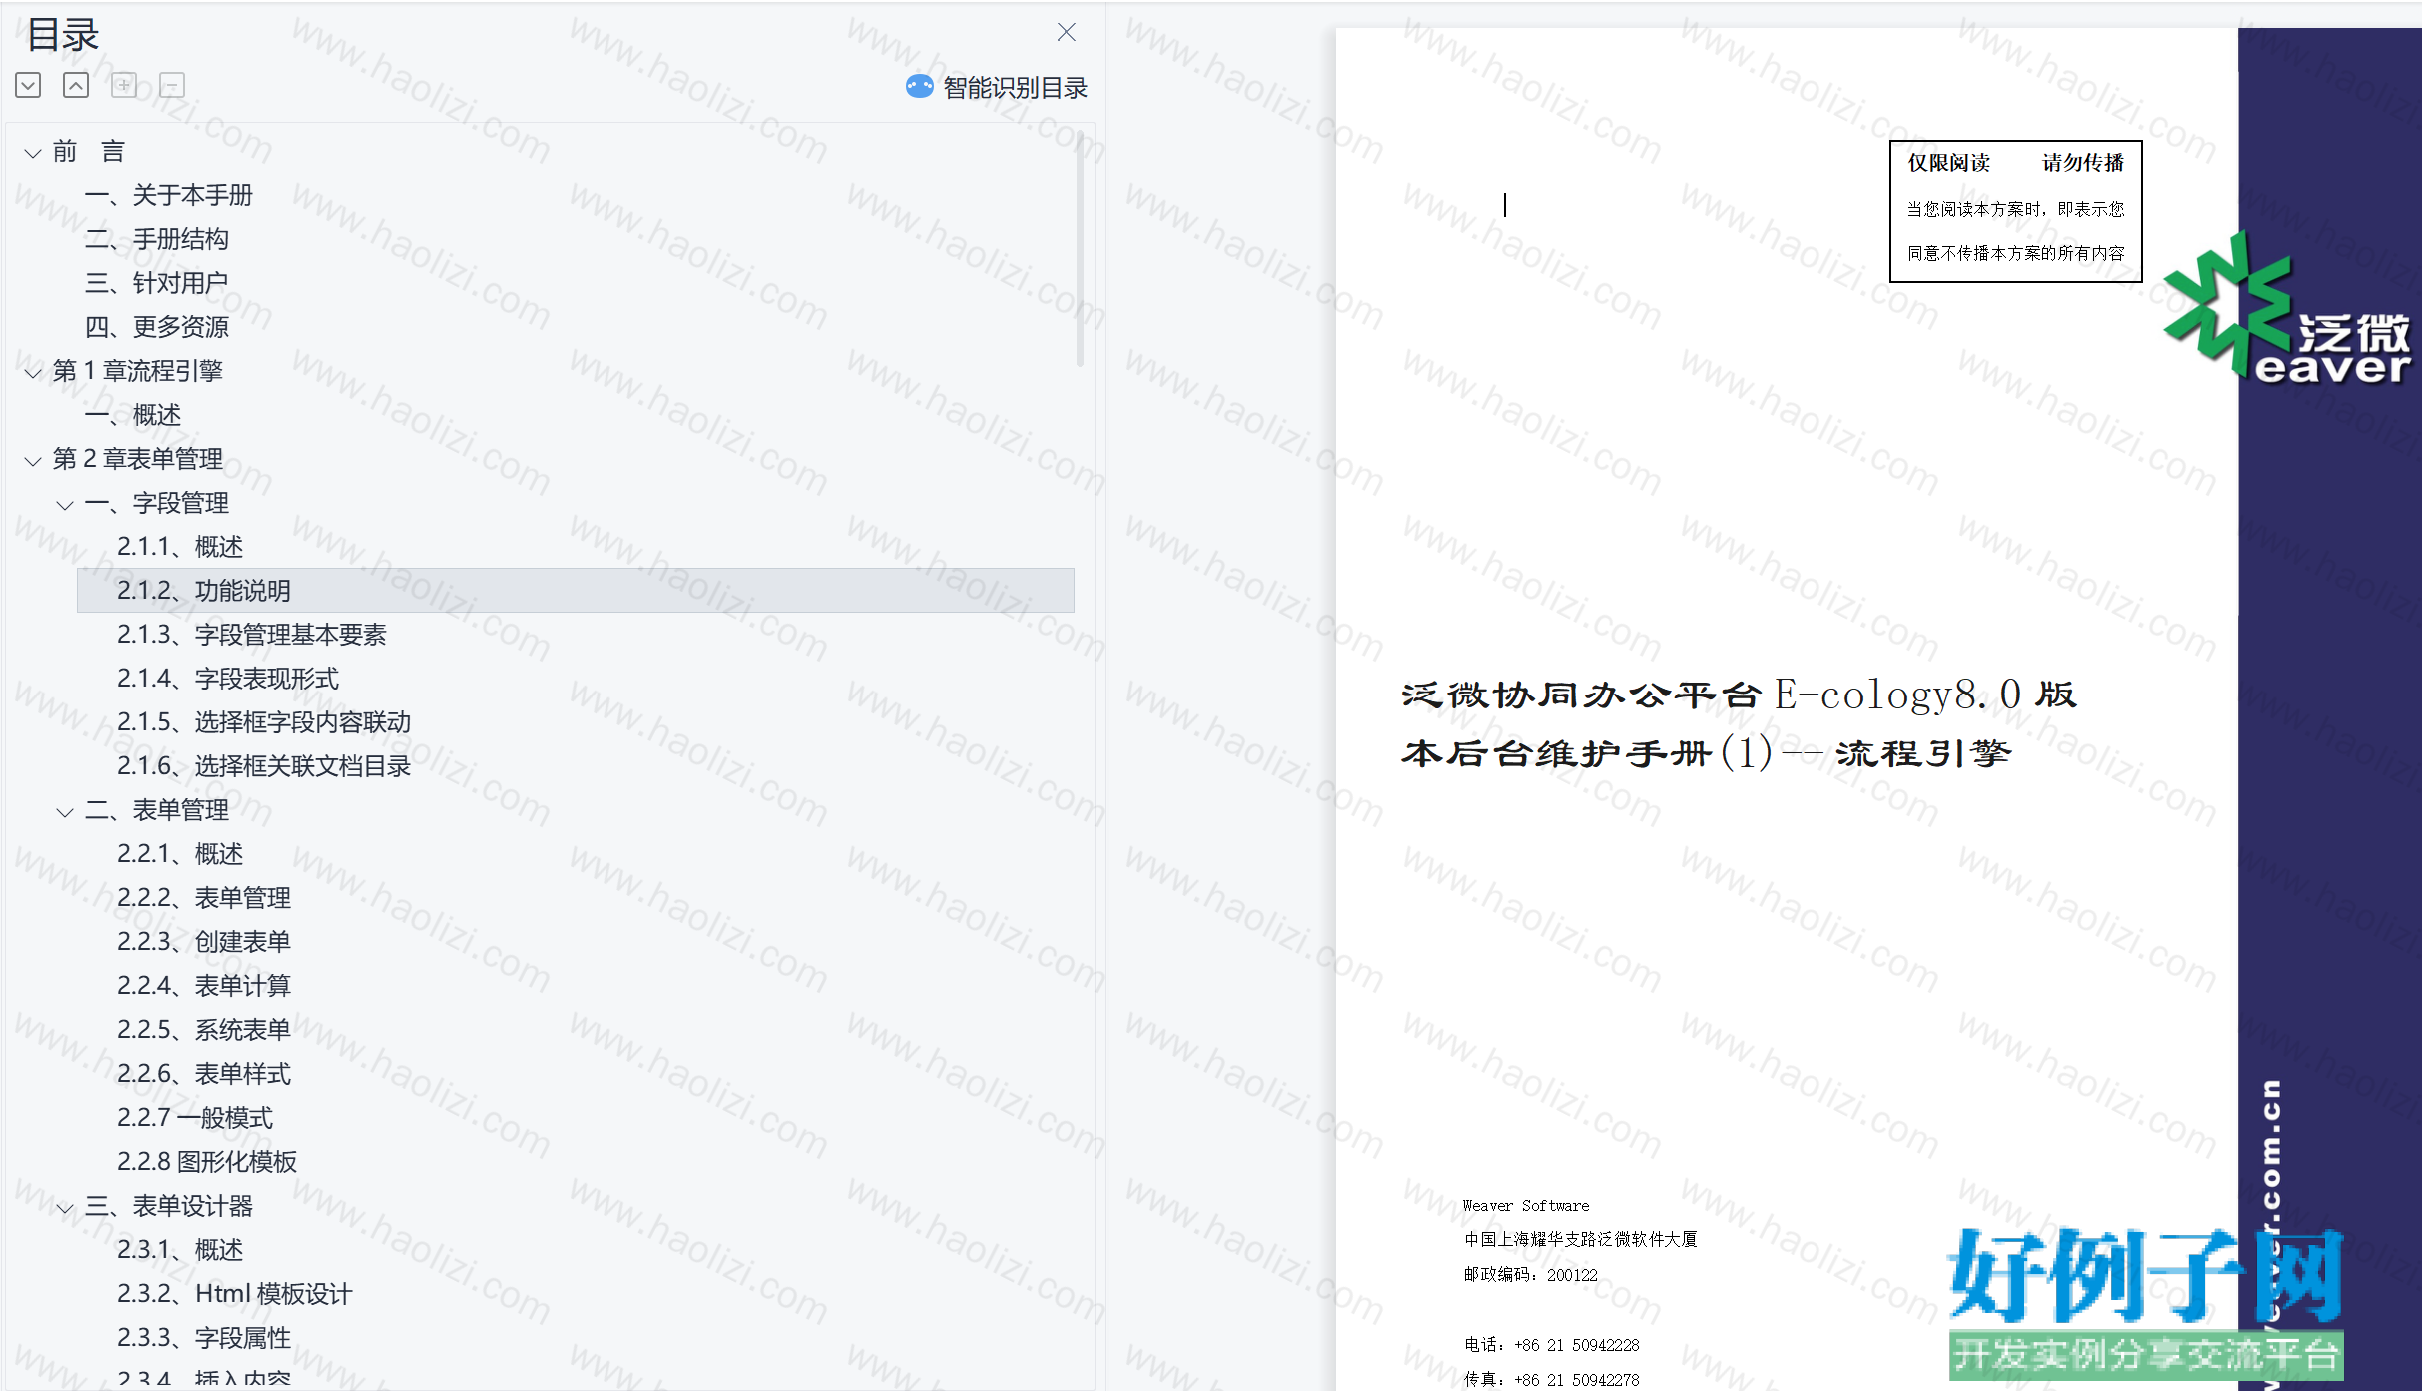The height and width of the screenshot is (1391, 2422).
Task: Go to 2.1.3、字段管理基本要素
Action: 252,635
